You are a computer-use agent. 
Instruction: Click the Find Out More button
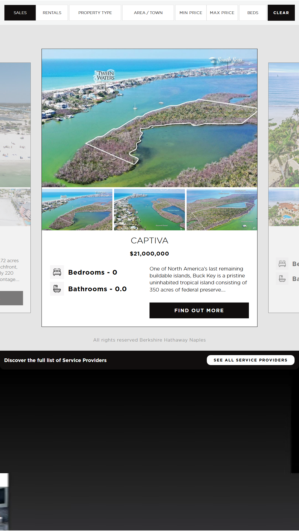pyautogui.click(x=199, y=310)
